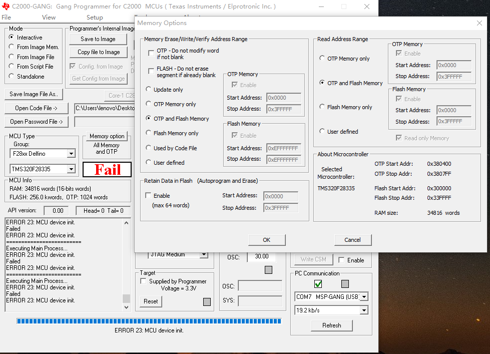Expand the COM7 MSP-GANG port dropdown

point(364,297)
